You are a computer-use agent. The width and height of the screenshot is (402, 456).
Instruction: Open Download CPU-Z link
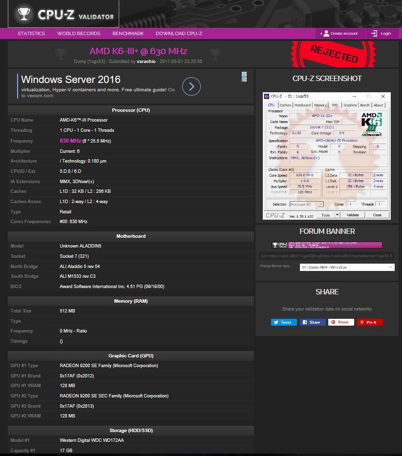[179, 34]
